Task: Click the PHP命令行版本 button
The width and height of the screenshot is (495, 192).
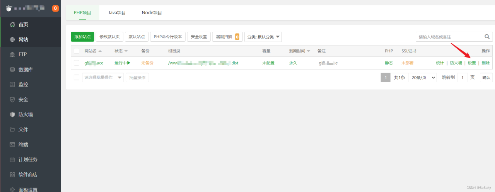Action: click(167, 37)
